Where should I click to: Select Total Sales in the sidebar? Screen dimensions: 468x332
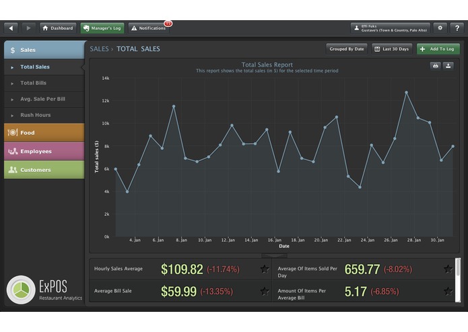[44, 67]
